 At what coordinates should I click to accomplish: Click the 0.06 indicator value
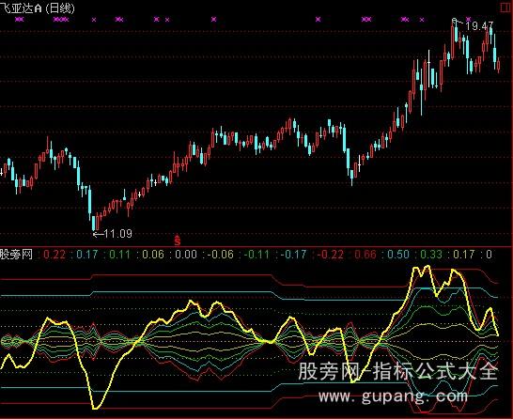click(x=153, y=255)
